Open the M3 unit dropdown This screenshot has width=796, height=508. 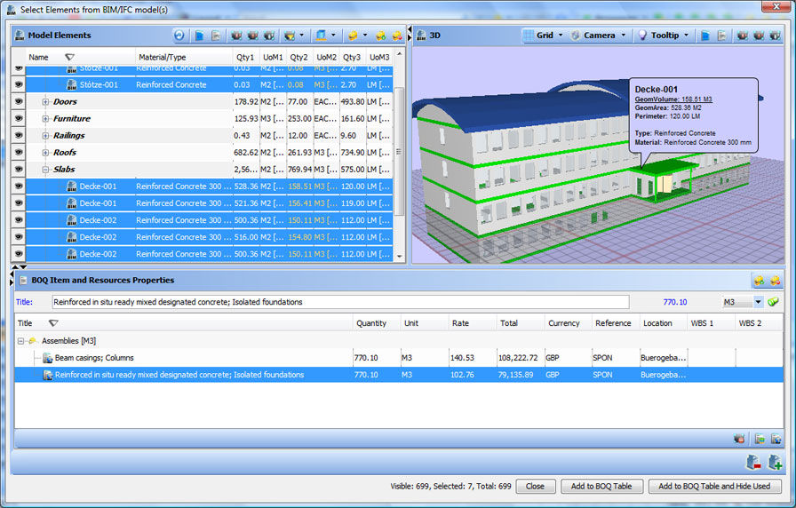click(758, 302)
